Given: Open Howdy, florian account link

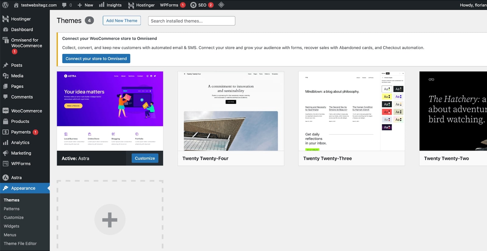Looking at the screenshot, I should point(473,5).
